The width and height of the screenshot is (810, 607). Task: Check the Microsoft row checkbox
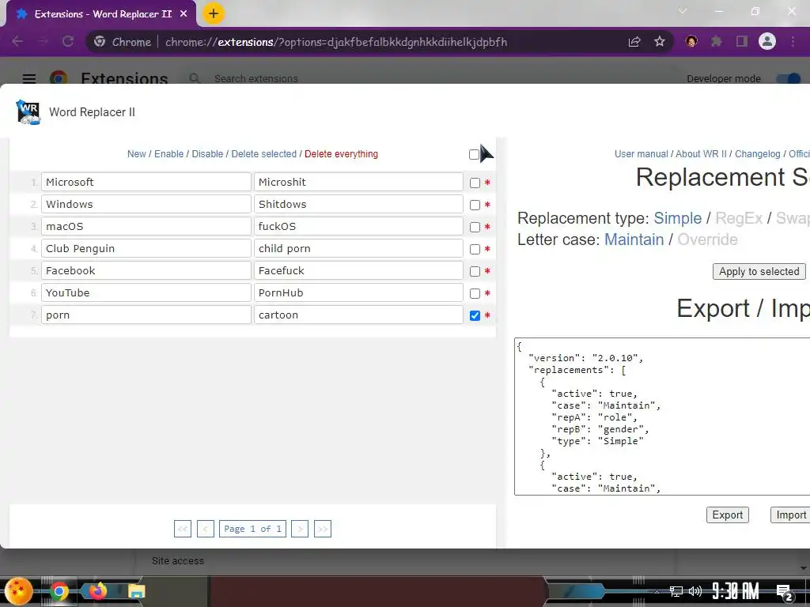(475, 183)
